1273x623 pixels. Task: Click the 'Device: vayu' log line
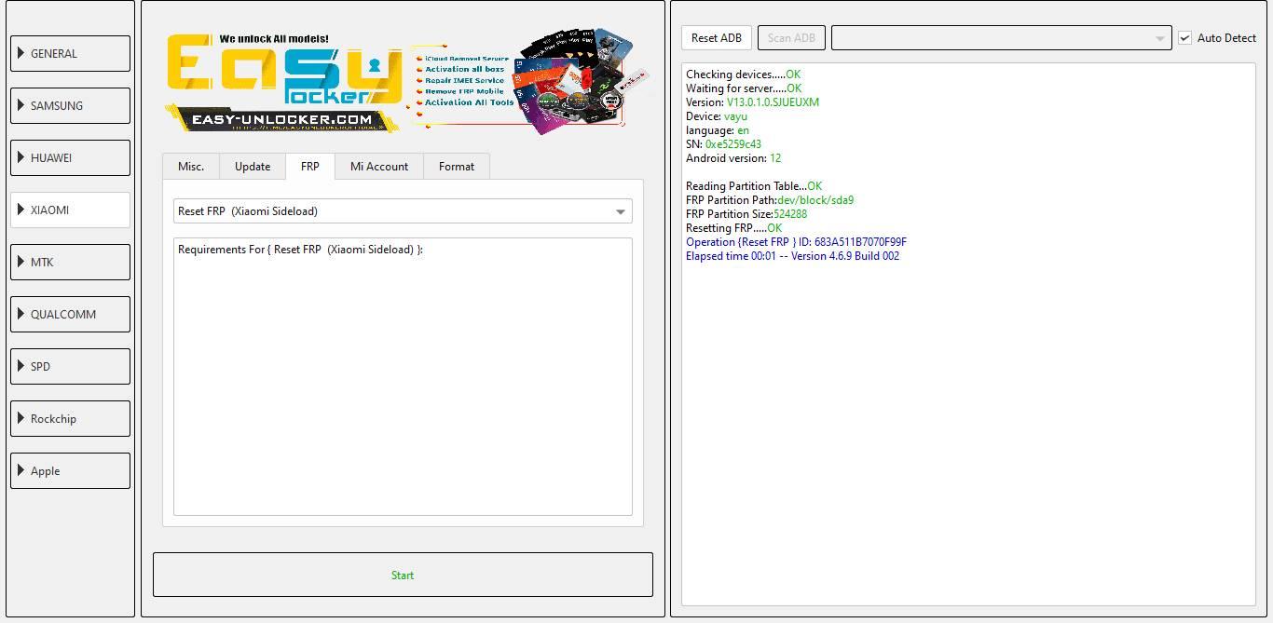717,116
